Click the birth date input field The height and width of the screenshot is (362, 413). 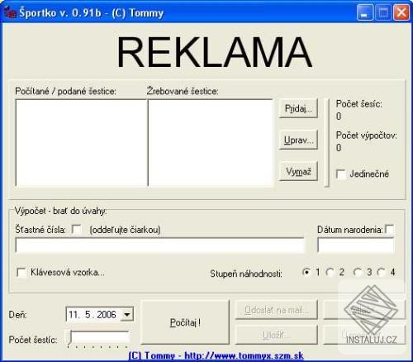pos(355,245)
